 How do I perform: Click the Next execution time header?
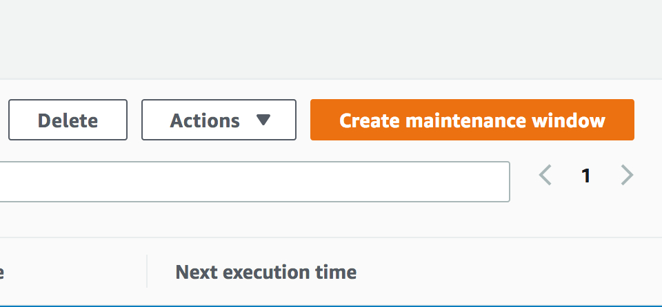pos(266,272)
